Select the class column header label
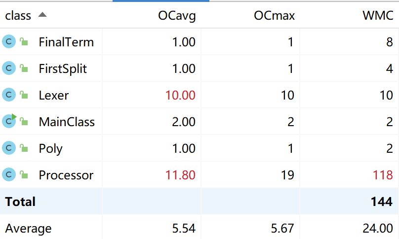Viewport: 399px width, 239px height. coord(18,16)
